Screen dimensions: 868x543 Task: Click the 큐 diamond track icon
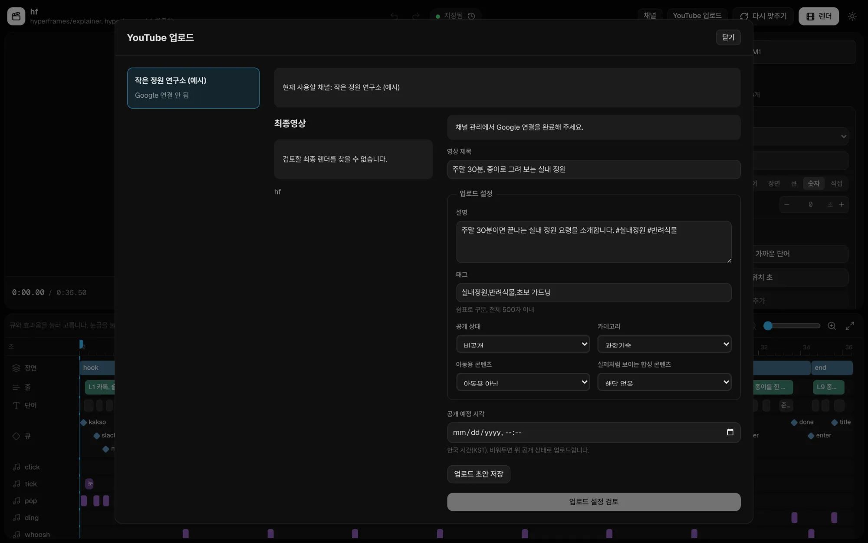[x=16, y=436]
